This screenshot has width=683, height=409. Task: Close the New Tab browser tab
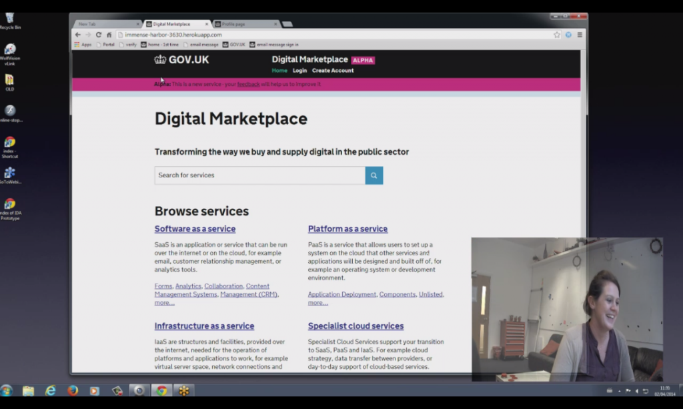click(x=137, y=25)
